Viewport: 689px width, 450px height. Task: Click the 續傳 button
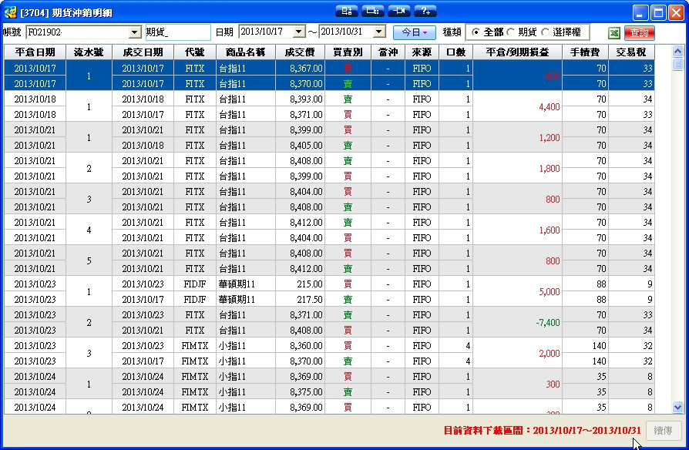click(x=663, y=430)
